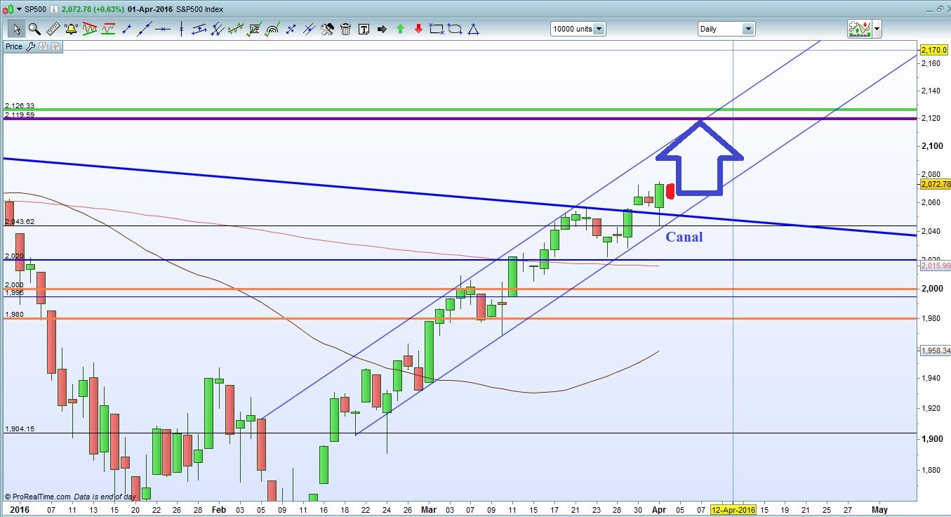Viewport: 951px width, 517px height.
Task: Click the 2,043.62 level label
Action: click(x=20, y=221)
